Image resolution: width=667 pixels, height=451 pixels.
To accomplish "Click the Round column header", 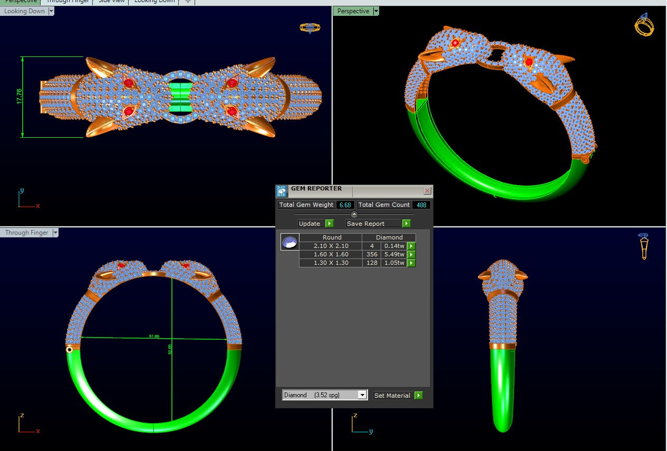I will pyautogui.click(x=332, y=237).
